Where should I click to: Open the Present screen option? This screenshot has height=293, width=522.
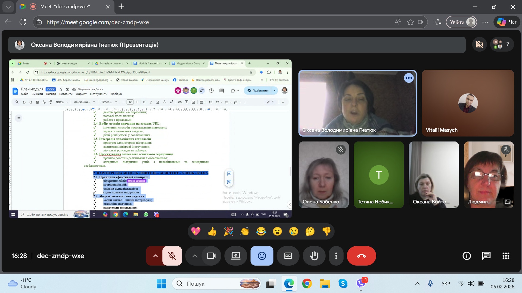pos(236,256)
